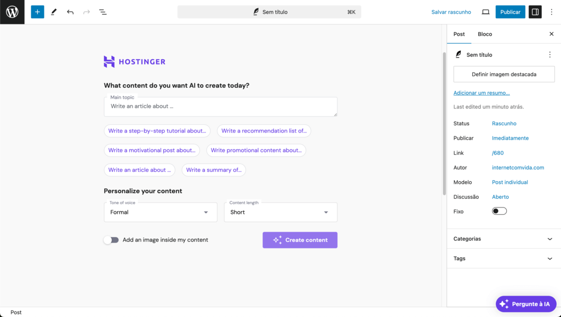The image size is (561, 317).
Task: Open the Tone of voice dropdown
Action: 160,212
